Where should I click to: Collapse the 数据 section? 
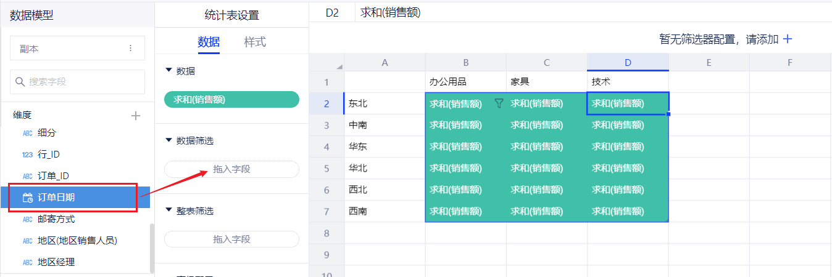click(169, 71)
